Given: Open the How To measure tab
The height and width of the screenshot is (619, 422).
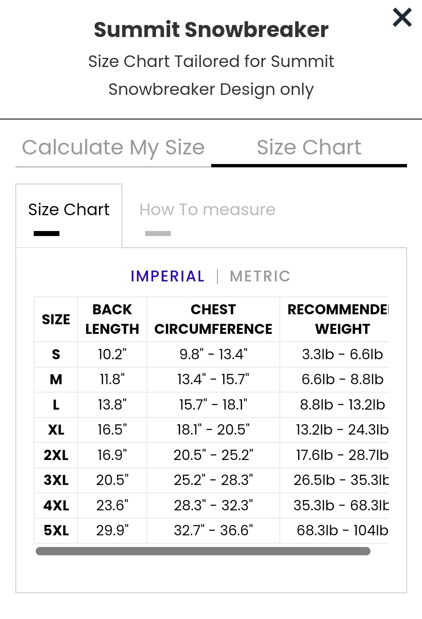Looking at the screenshot, I should click(x=207, y=210).
